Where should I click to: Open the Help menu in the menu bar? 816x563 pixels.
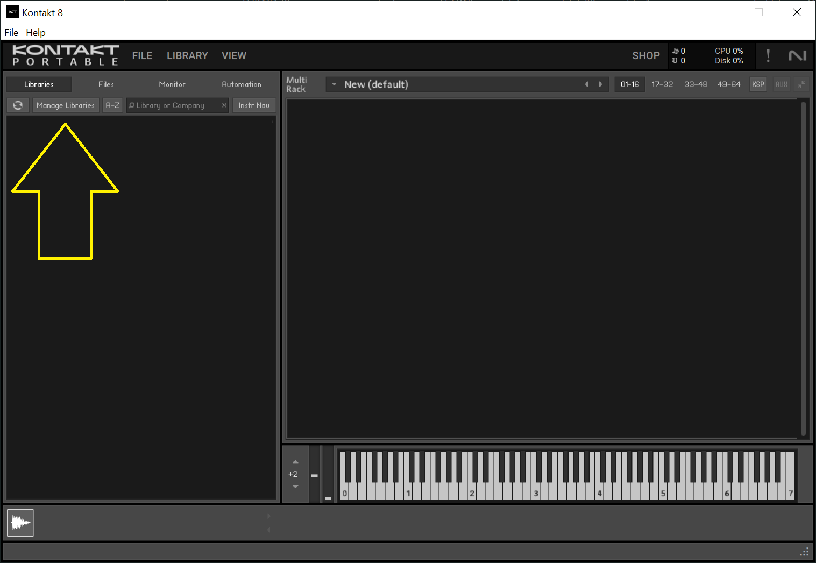point(36,33)
